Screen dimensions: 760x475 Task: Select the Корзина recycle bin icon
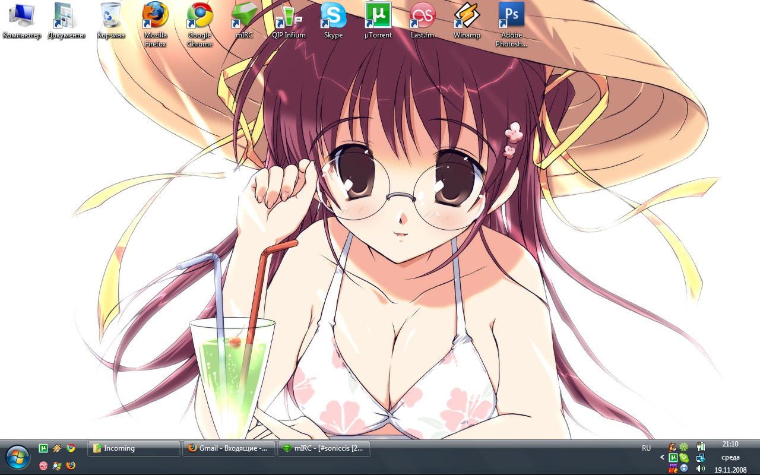[x=111, y=21]
